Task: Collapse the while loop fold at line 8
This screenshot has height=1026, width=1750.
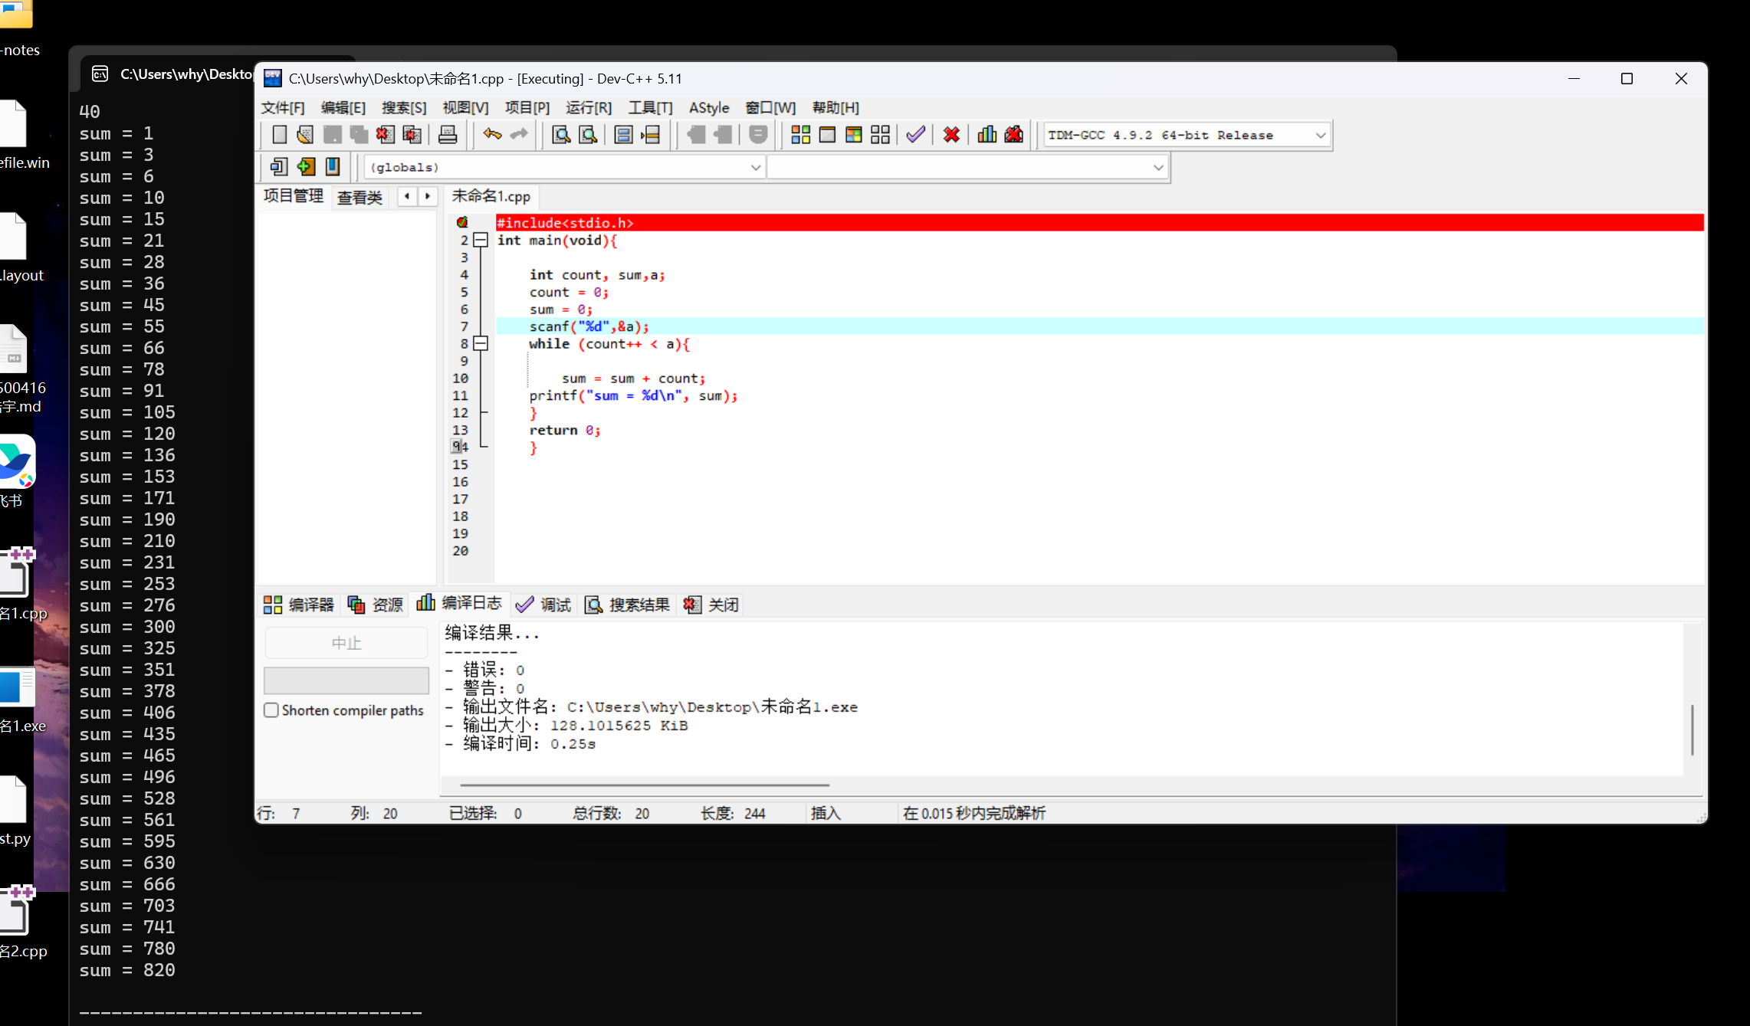Action: (481, 343)
